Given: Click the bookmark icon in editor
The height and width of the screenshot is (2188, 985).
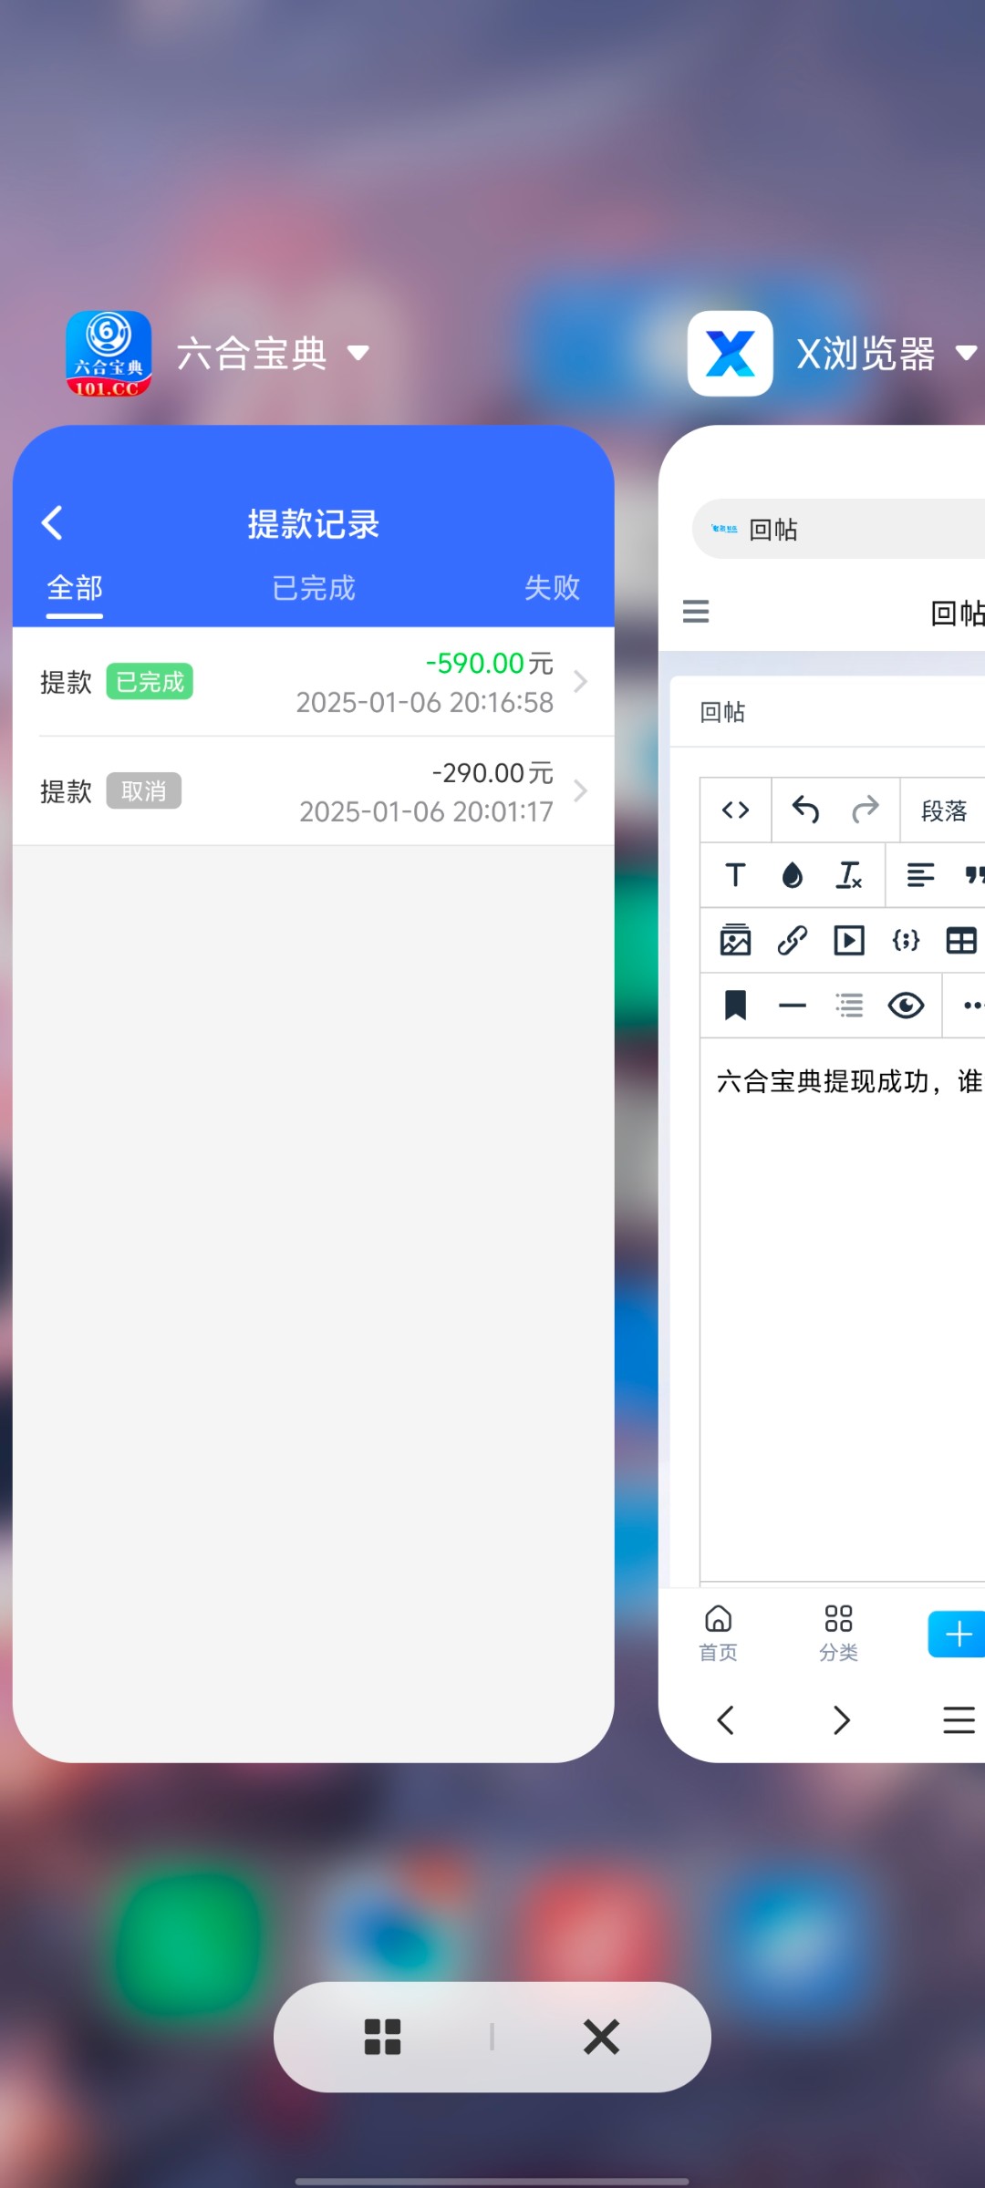Looking at the screenshot, I should click(735, 1006).
